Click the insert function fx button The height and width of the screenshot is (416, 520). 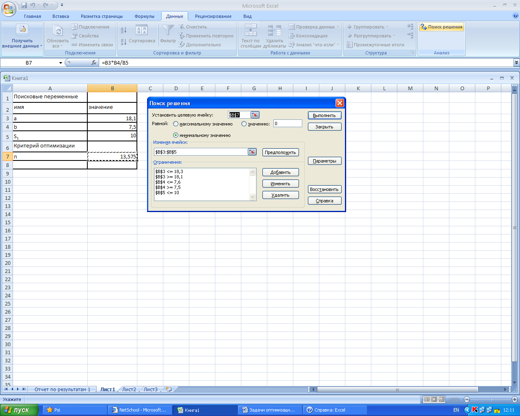[x=94, y=63]
